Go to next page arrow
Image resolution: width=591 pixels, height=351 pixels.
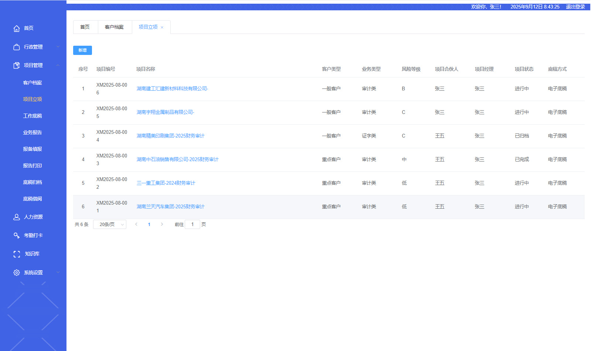(x=162, y=225)
